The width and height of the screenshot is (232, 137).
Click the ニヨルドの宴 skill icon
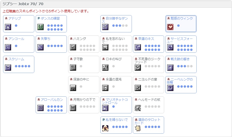point(138,88)
